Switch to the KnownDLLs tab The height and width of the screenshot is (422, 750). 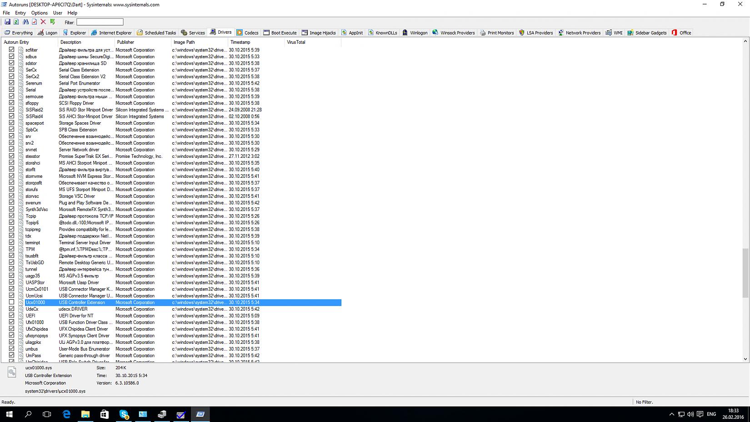[383, 33]
